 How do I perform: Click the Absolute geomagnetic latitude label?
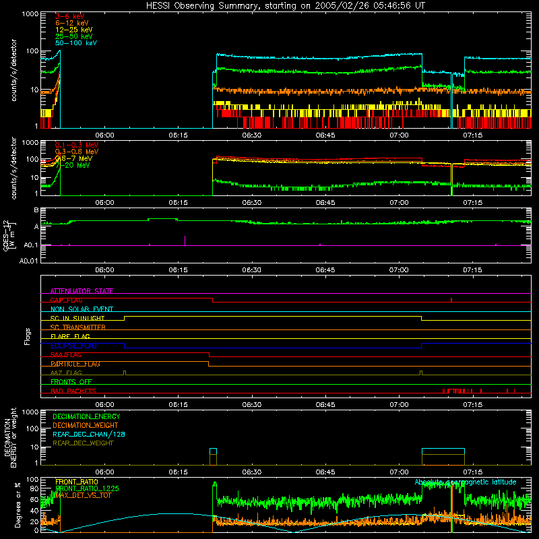click(x=466, y=482)
